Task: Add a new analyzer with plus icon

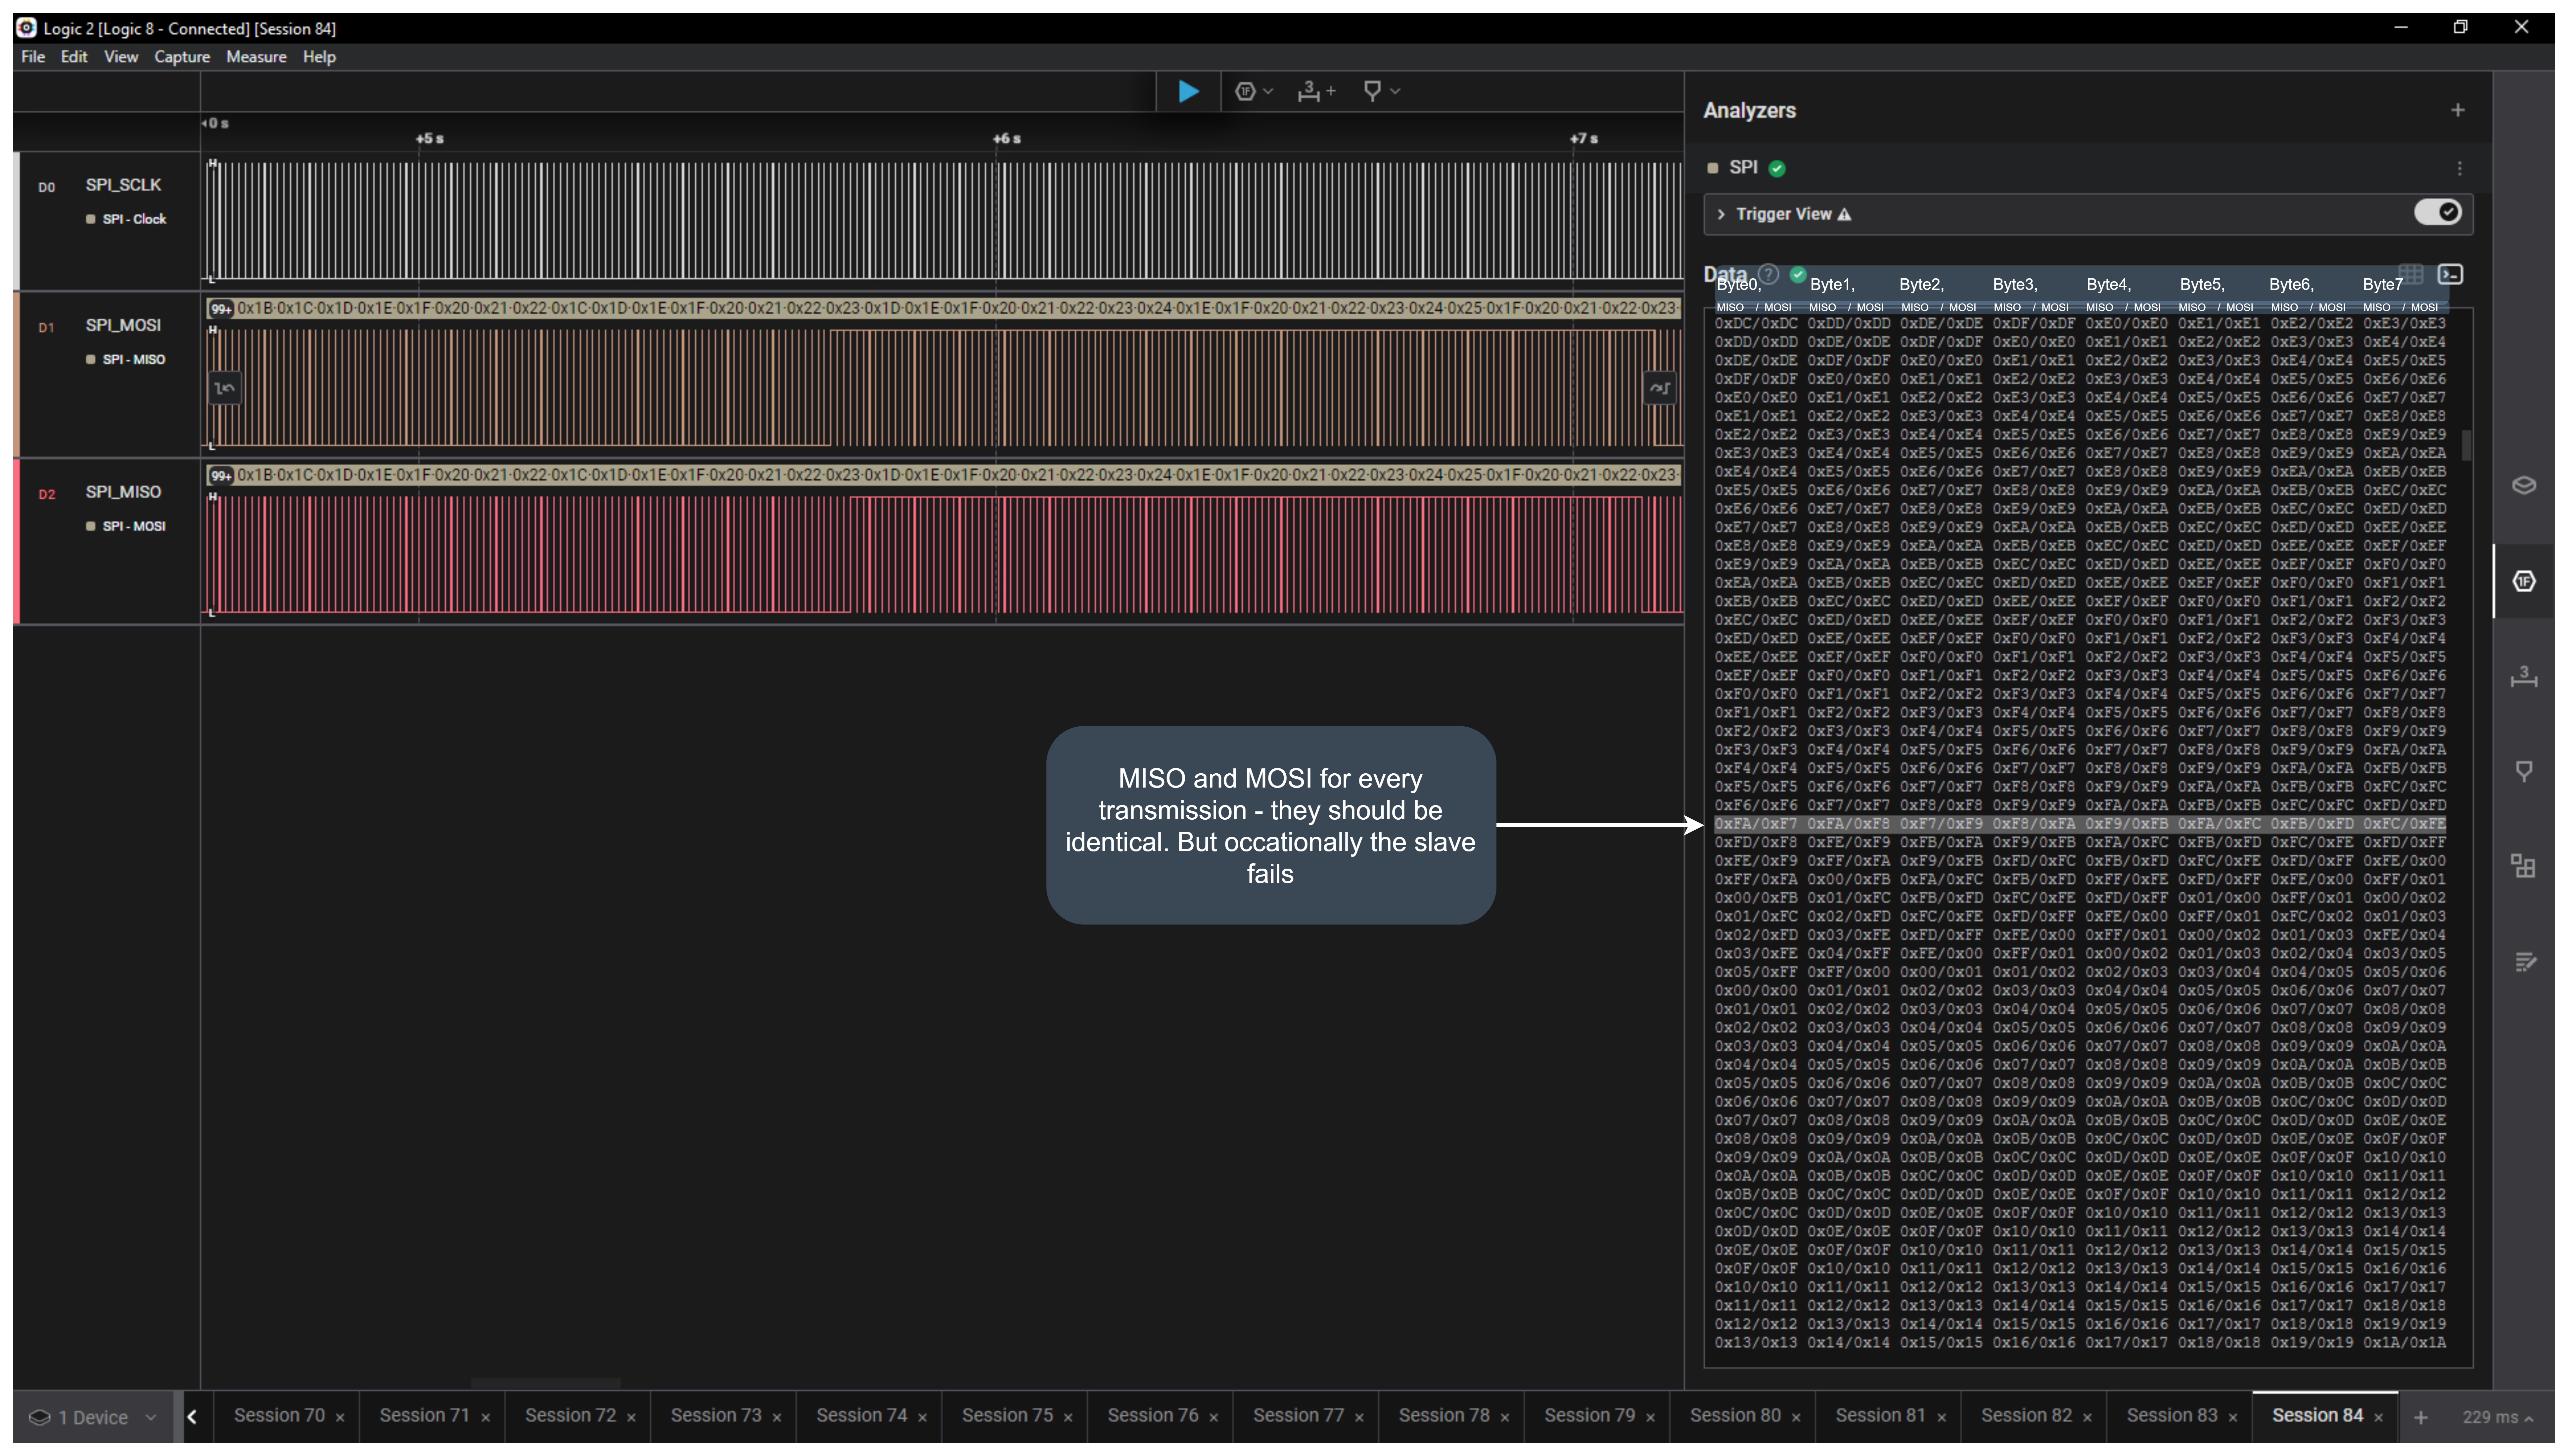Action: pos(2457,110)
